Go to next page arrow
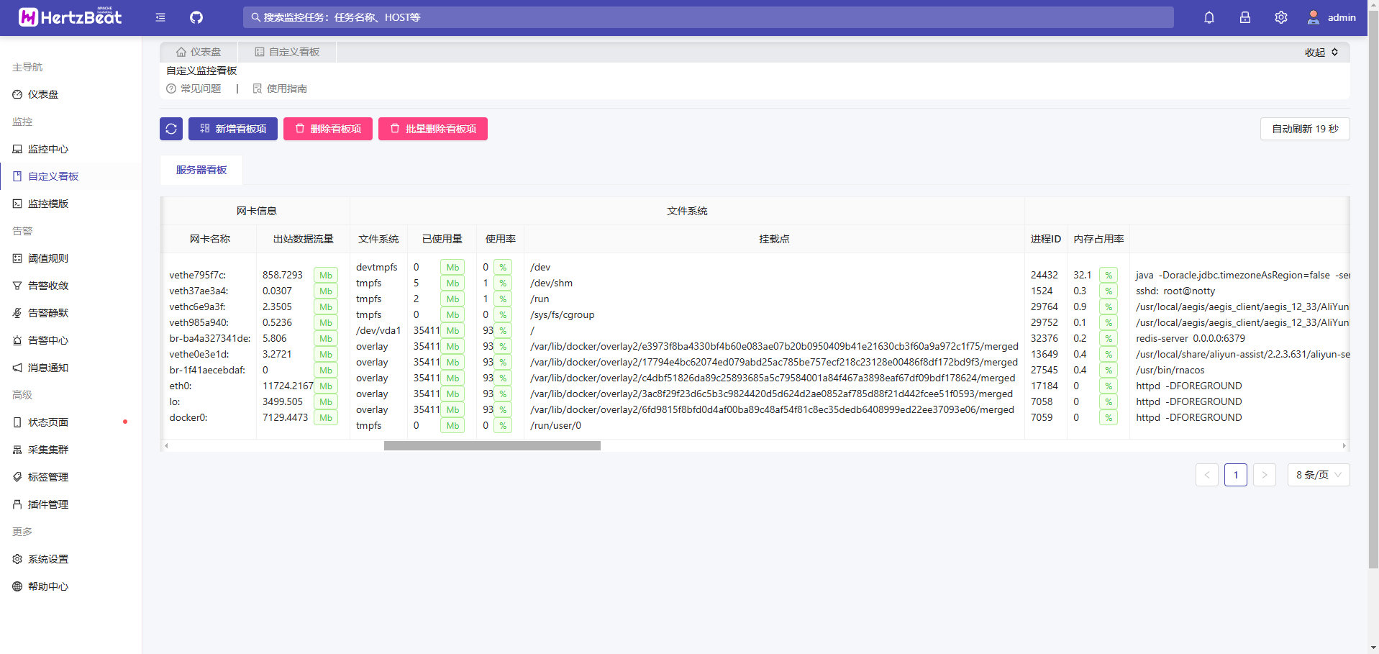Image resolution: width=1379 pixels, height=654 pixels. coord(1265,475)
